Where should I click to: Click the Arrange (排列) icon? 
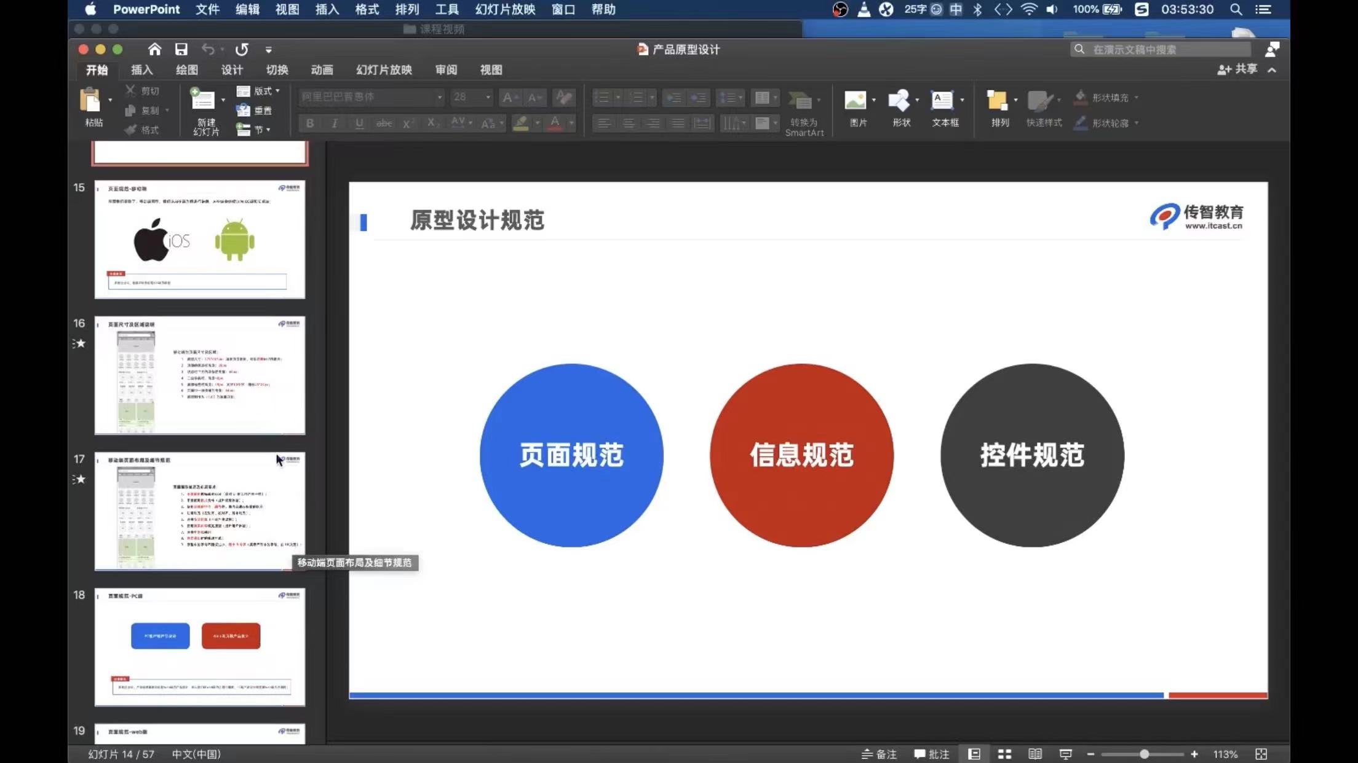point(997,101)
